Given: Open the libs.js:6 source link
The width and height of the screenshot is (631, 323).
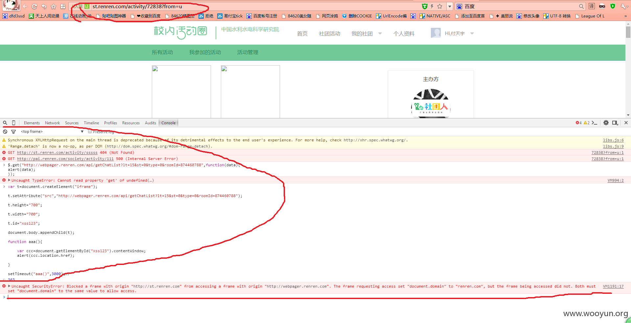Looking at the screenshot, I should click(x=613, y=140).
